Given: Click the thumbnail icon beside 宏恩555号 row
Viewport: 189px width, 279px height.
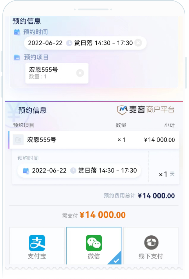Looking at the screenshot, I should (x=18, y=140).
